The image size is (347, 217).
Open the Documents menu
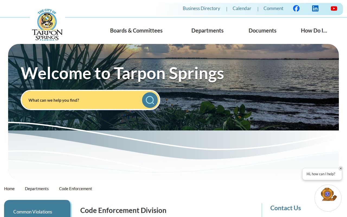[262, 31]
